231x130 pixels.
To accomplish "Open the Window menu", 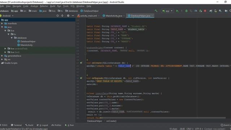I will [x=80, y=6].
